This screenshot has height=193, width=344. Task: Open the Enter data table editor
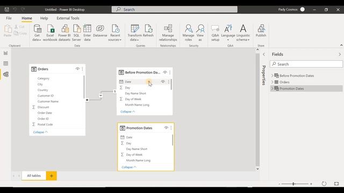point(87,33)
